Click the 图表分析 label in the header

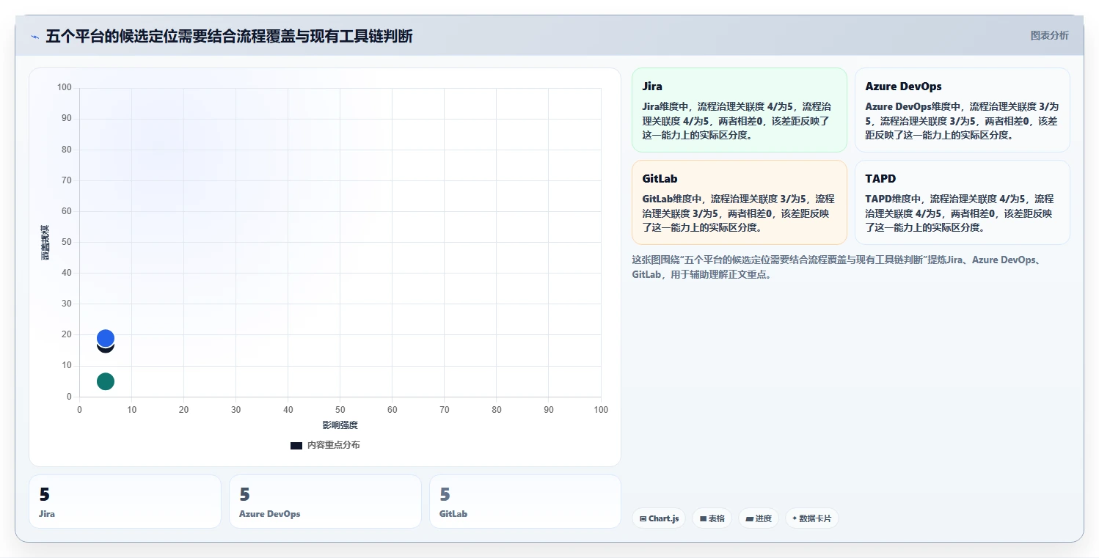[1049, 35]
